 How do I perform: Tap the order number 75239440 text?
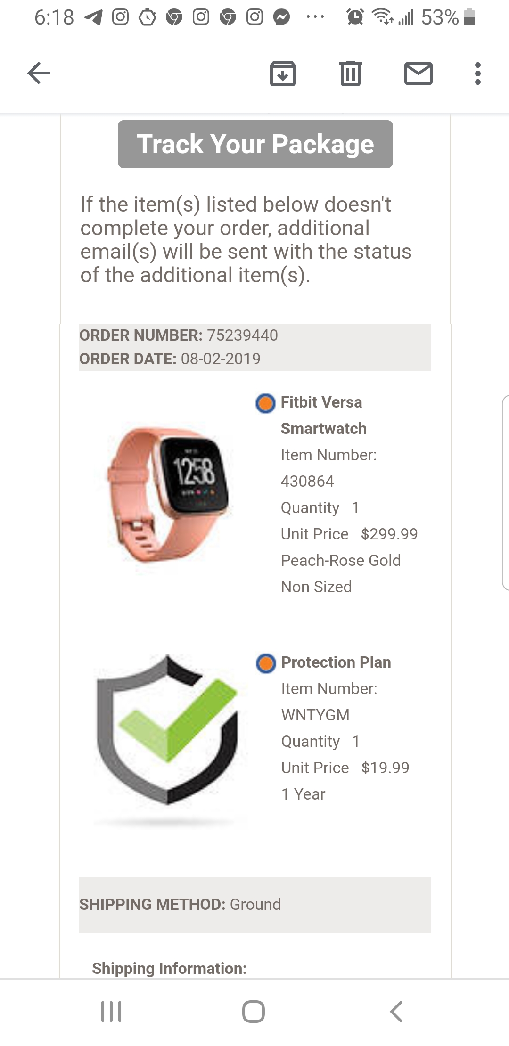242,335
